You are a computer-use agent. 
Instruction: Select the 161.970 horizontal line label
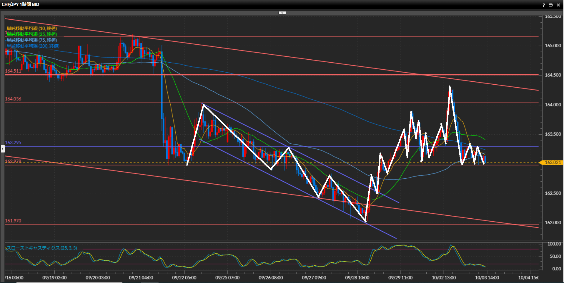coord(13,221)
